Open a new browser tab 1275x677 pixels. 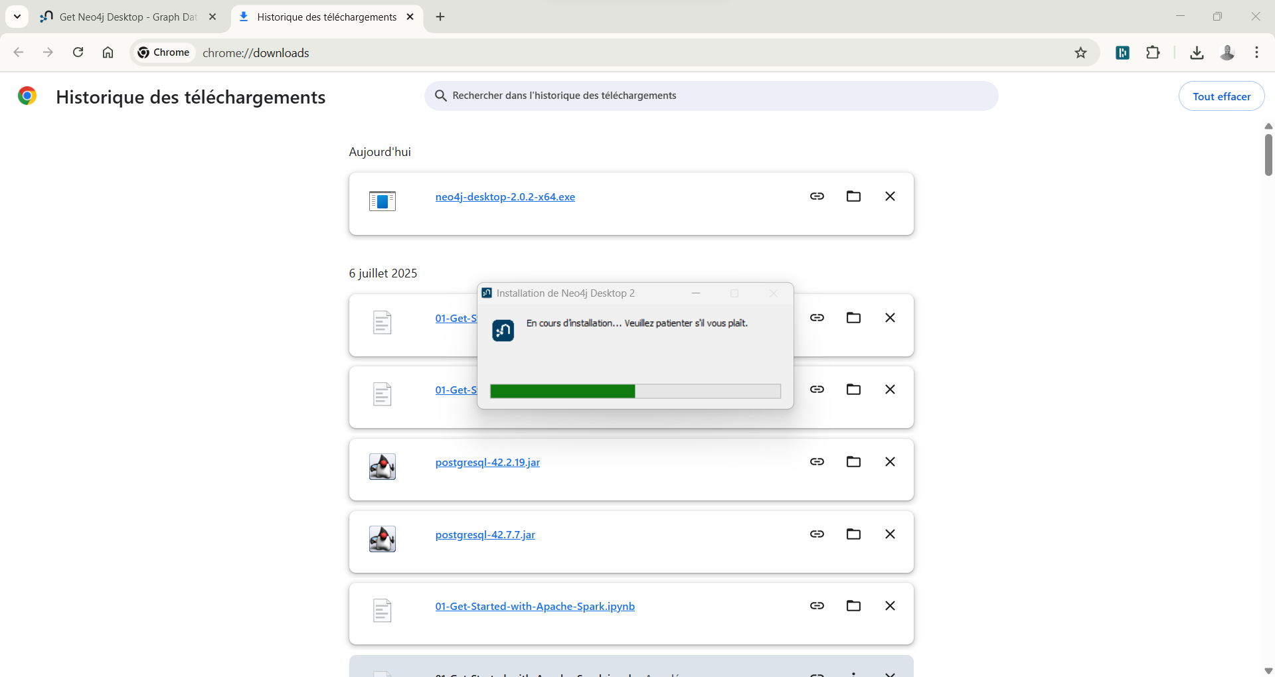pyautogui.click(x=440, y=17)
